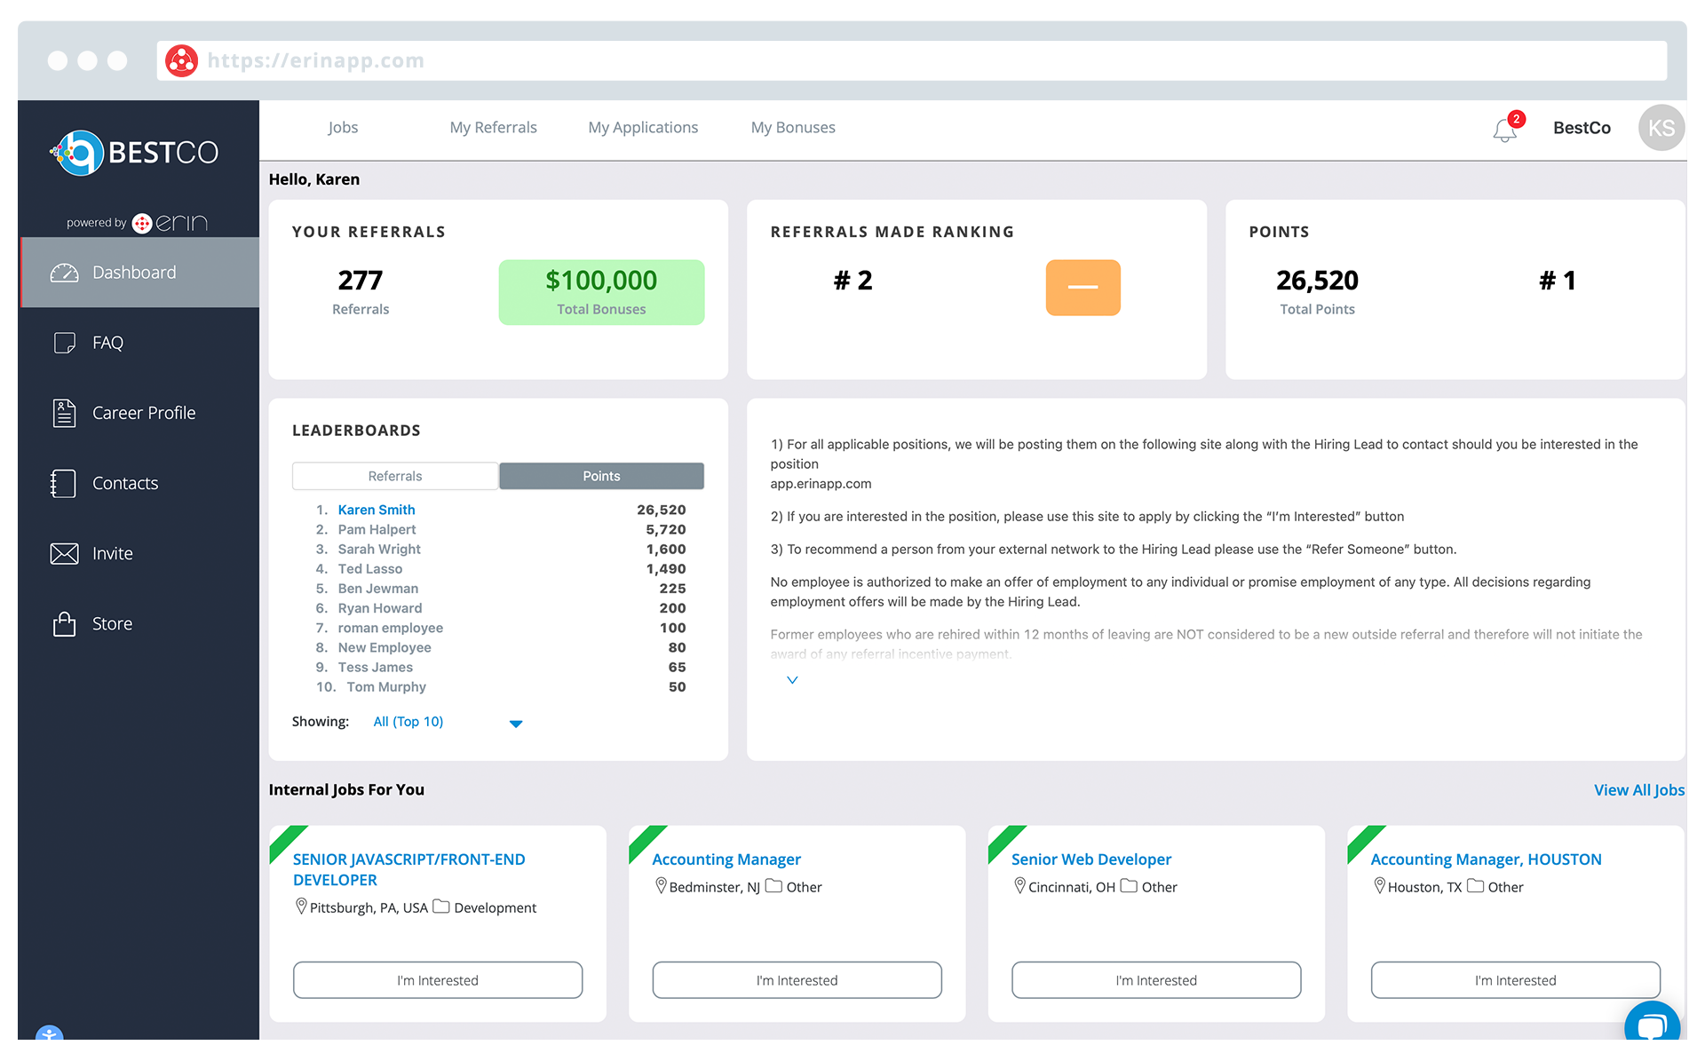Select FAQ in the sidebar
This screenshot has width=1705, height=1061.
point(139,343)
